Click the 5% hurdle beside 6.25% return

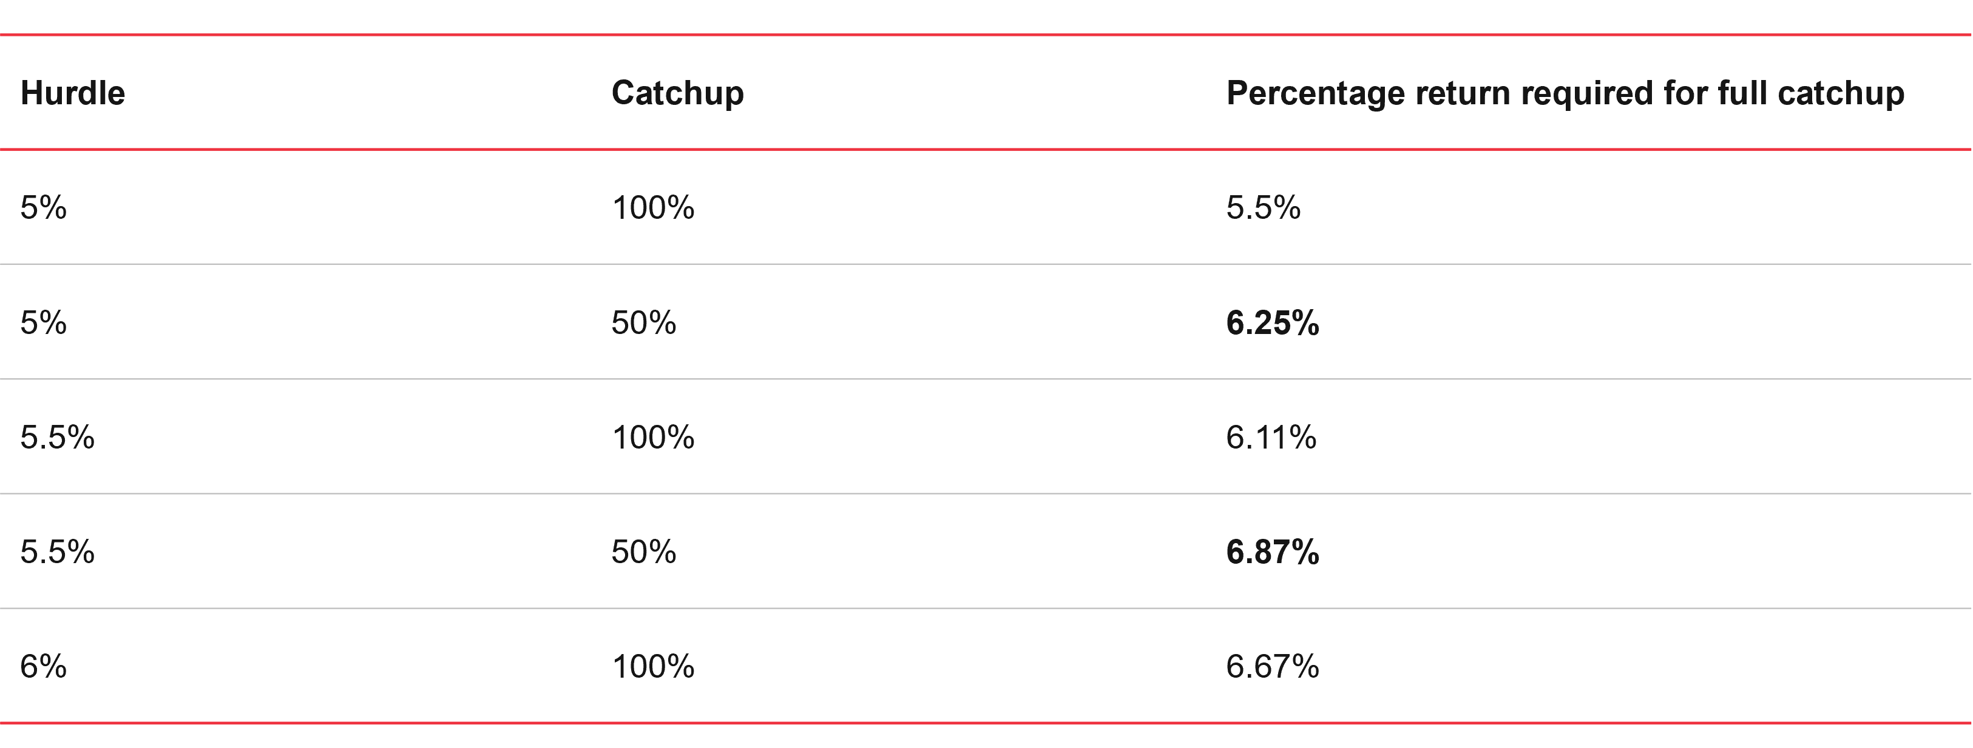pyautogui.click(x=43, y=322)
